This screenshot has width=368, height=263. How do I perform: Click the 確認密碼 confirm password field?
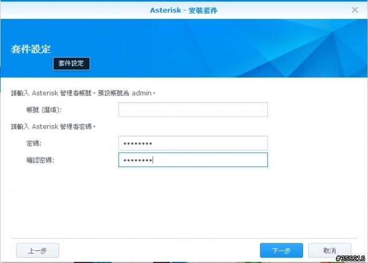pyautogui.click(x=193, y=160)
